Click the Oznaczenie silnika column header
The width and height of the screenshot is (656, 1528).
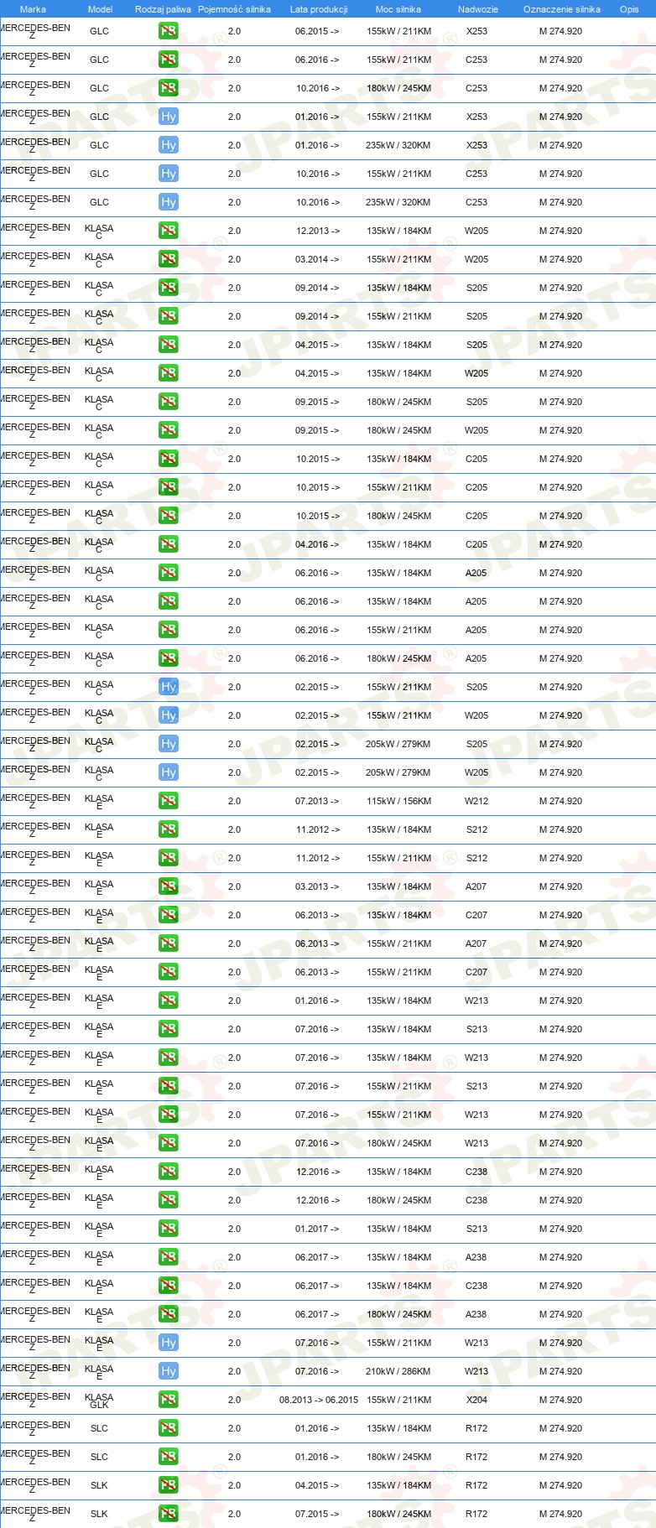(x=562, y=9)
